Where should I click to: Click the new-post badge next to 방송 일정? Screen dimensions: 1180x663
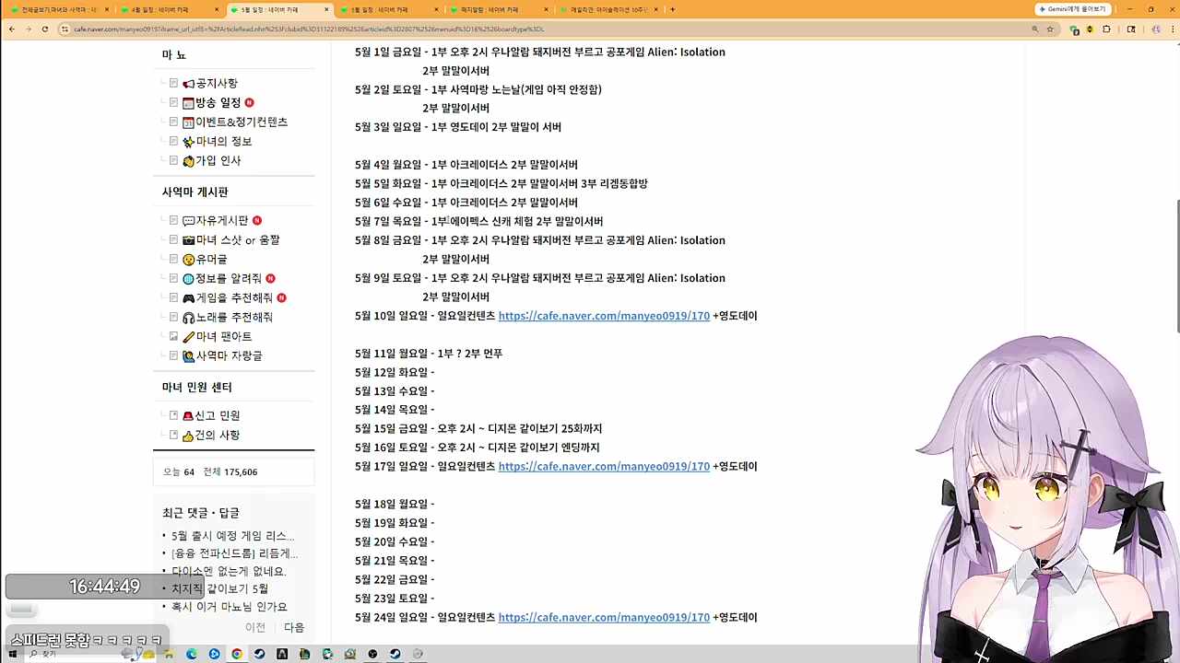tap(249, 103)
